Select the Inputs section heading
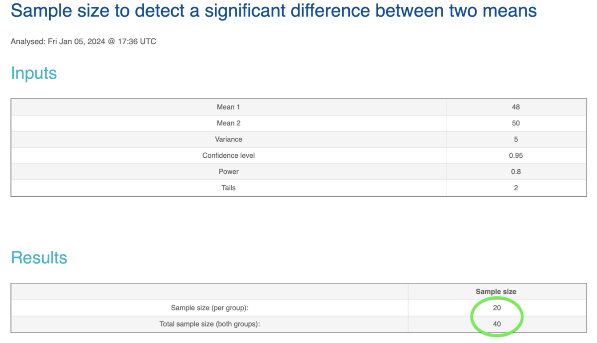597x343 pixels. 34,73
